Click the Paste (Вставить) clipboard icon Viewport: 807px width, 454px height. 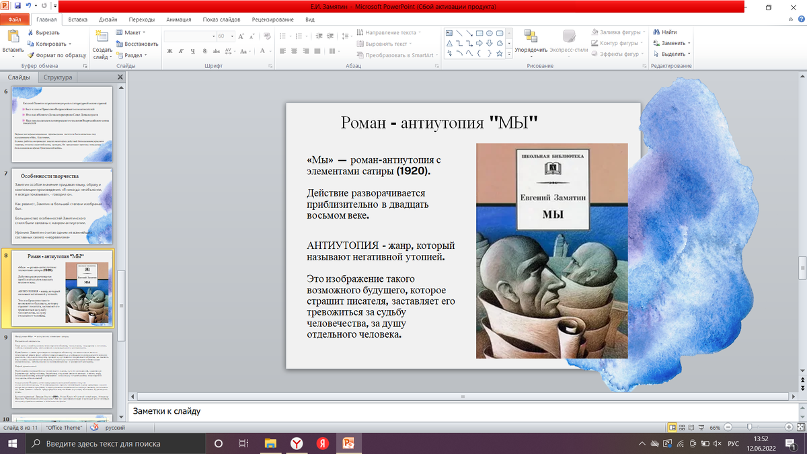(13, 38)
